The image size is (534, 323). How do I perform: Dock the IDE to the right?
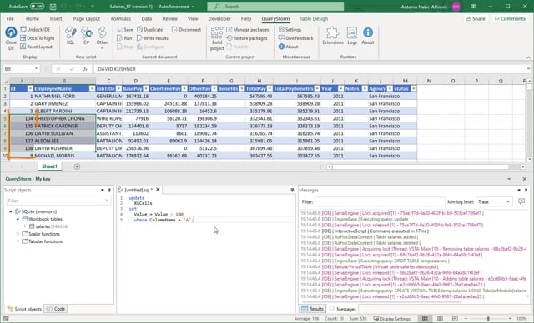(37, 38)
